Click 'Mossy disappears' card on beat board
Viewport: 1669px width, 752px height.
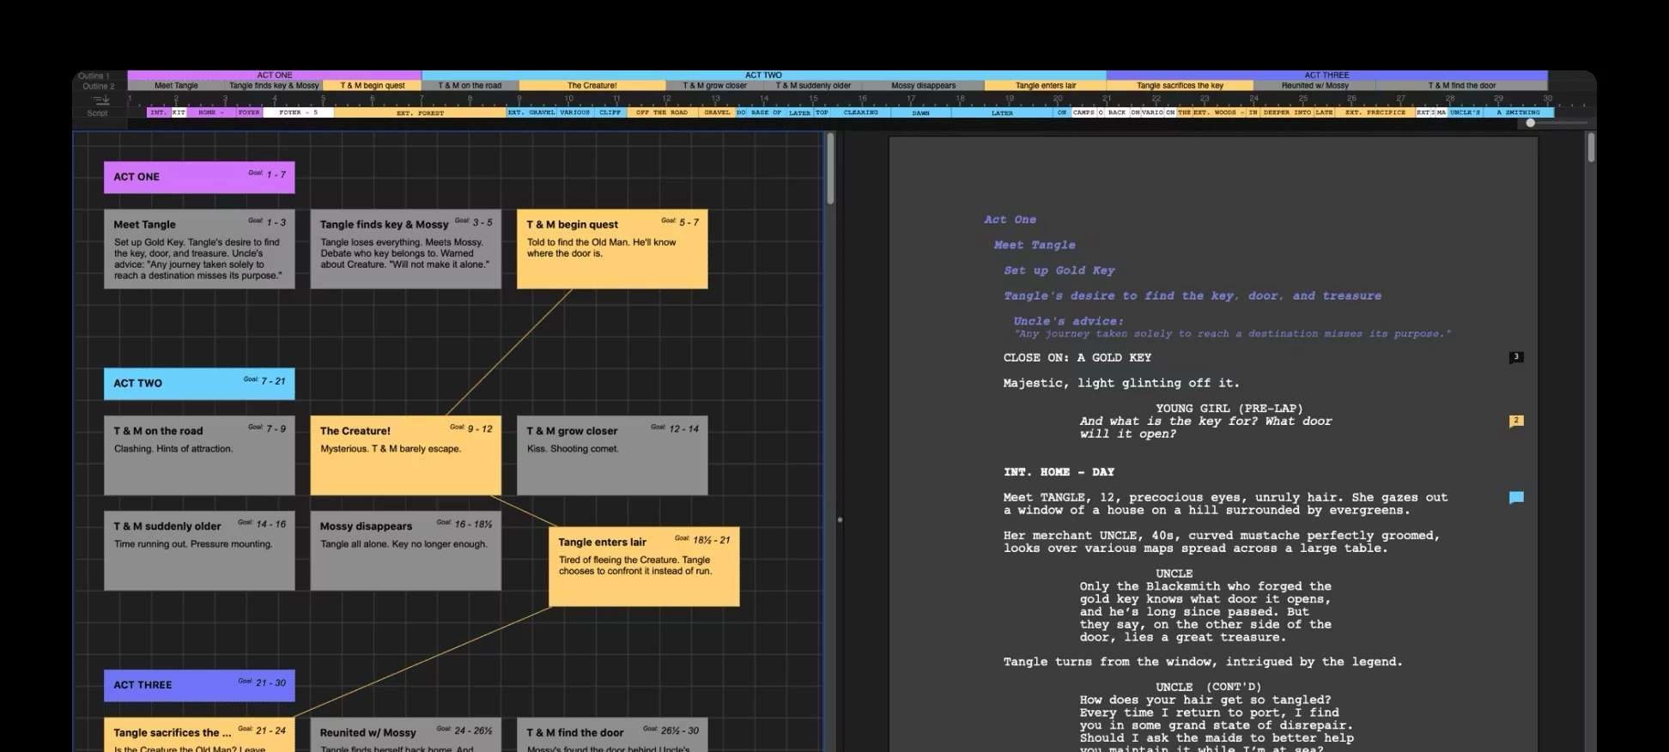(x=405, y=551)
